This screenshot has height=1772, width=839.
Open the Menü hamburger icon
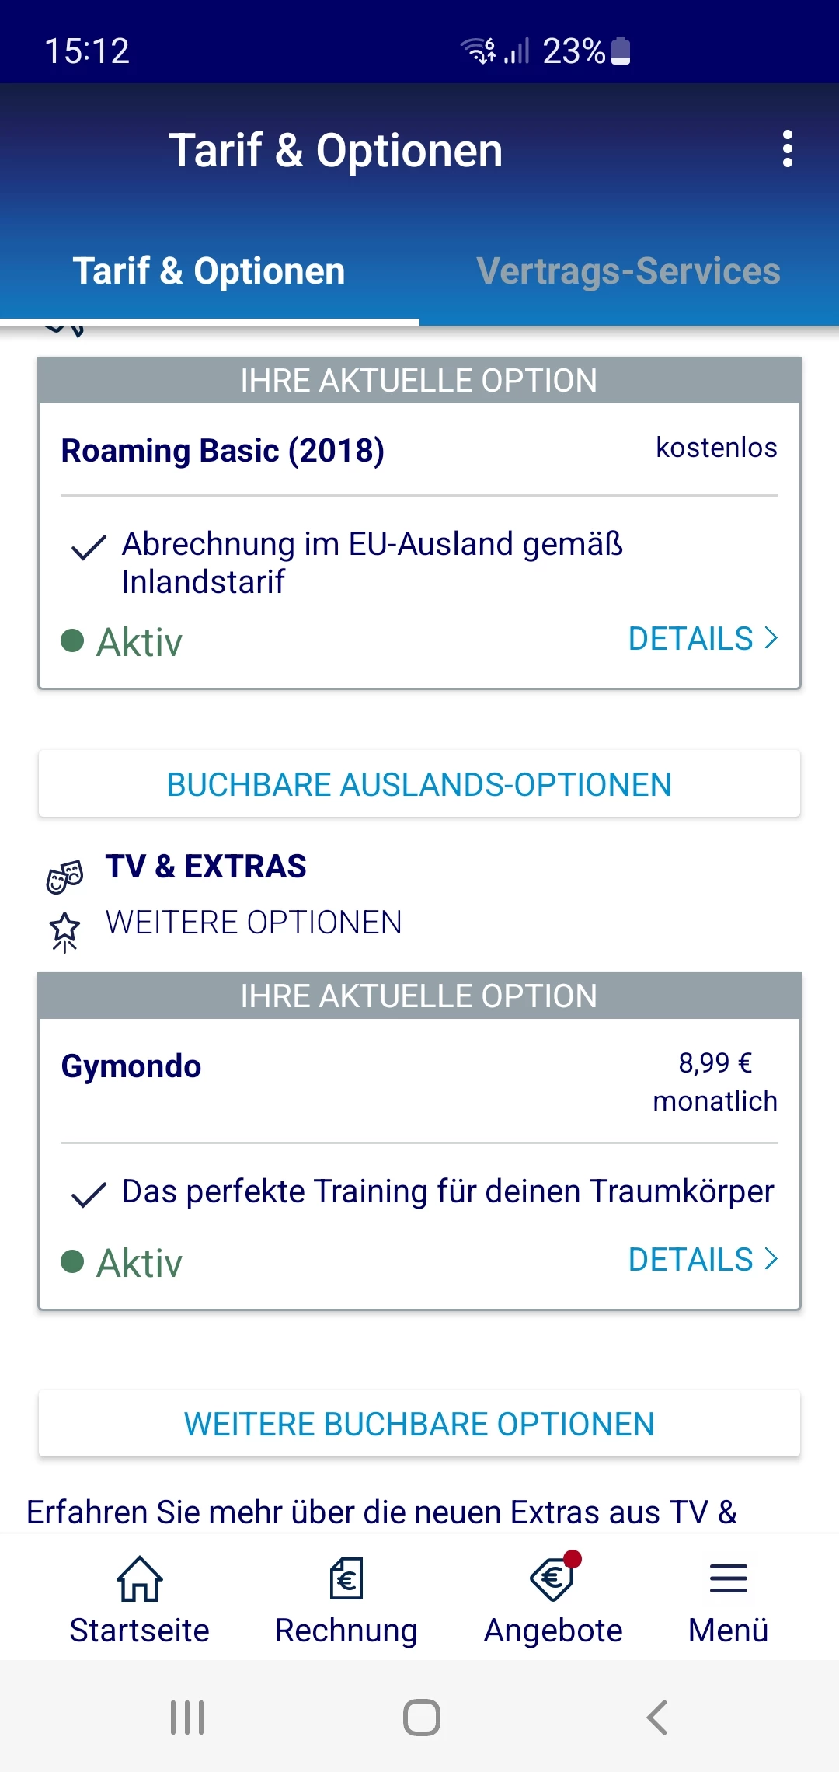point(728,1579)
